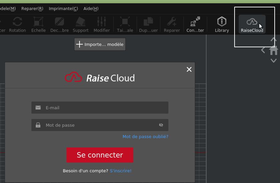Click the envelope icon in E-mail field
Image resolution: width=280 pixels, height=183 pixels.
(38, 108)
